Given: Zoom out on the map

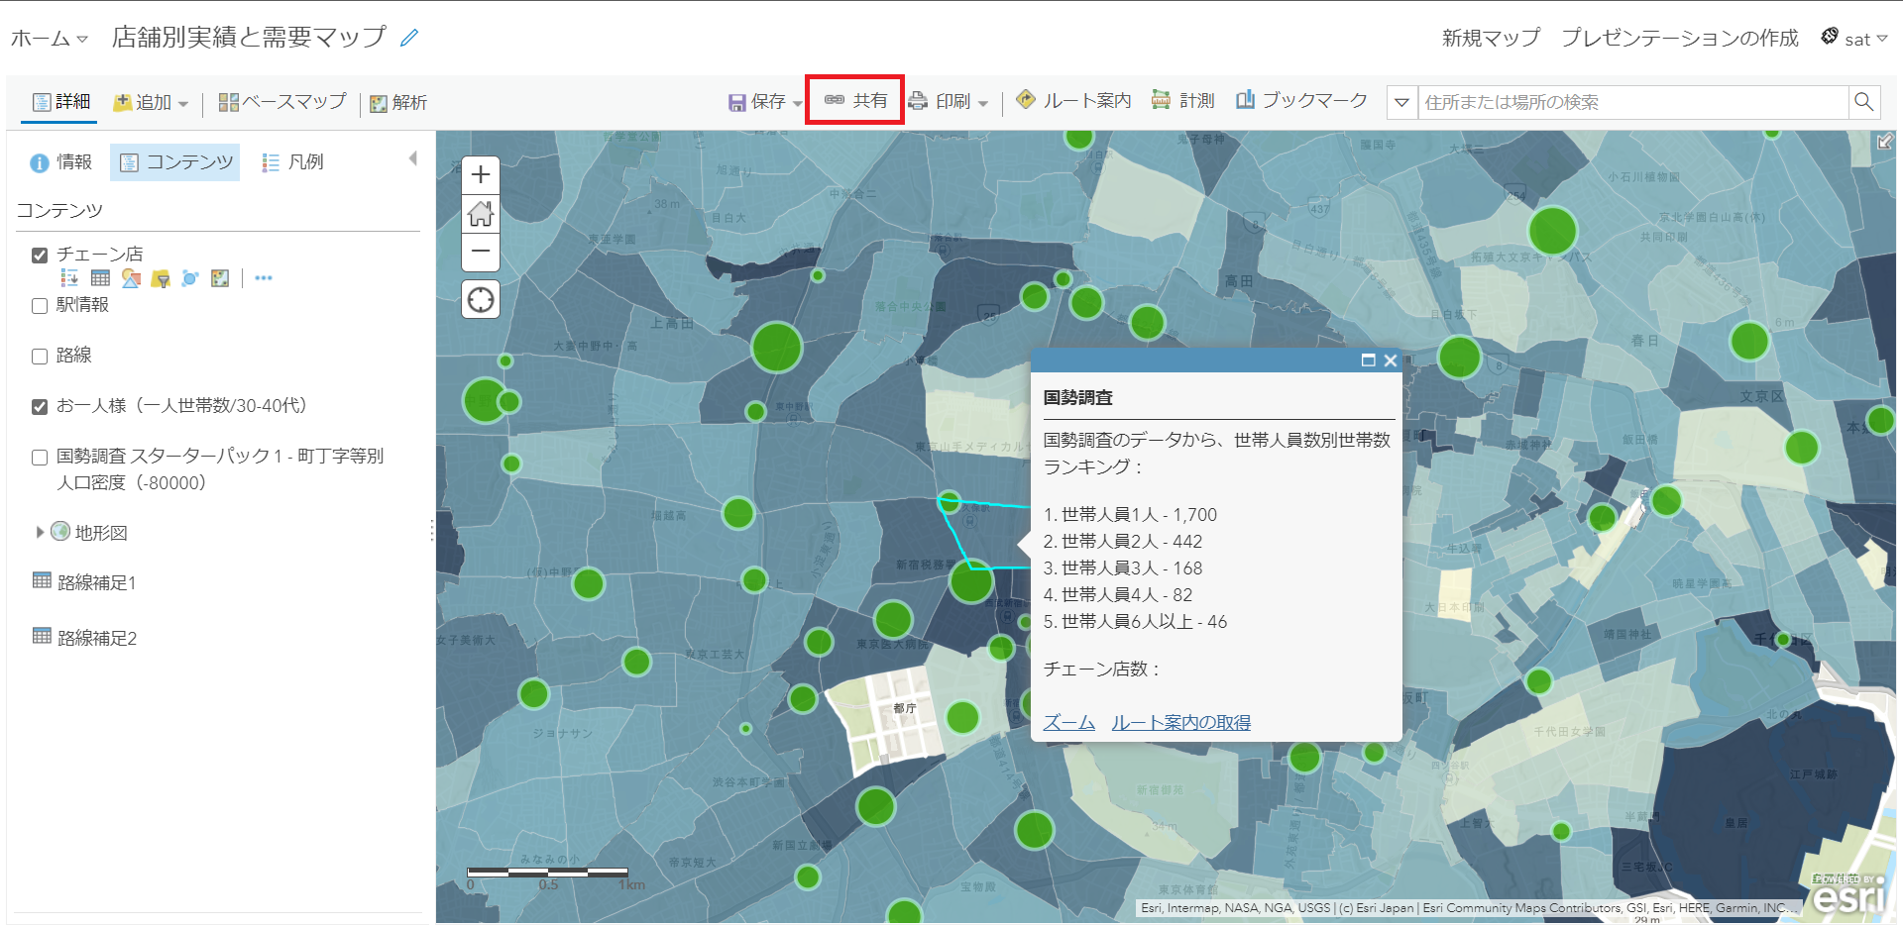Looking at the screenshot, I should point(481,252).
